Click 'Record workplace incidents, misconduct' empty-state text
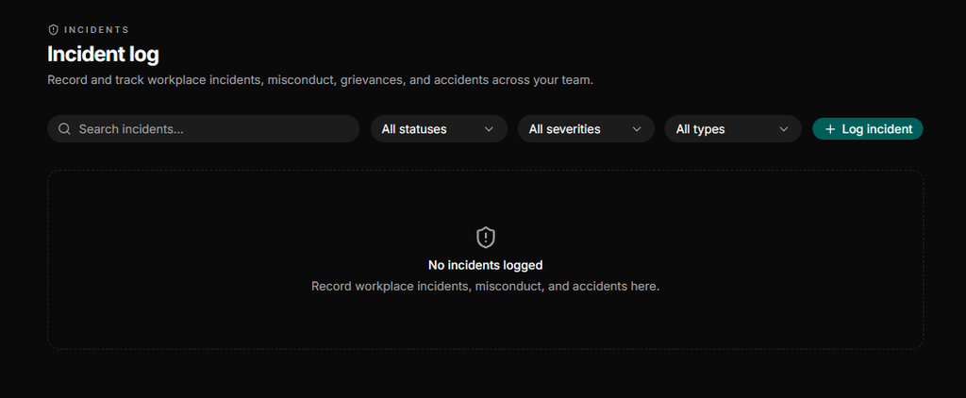The width and height of the screenshot is (966, 398). coord(486,287)
